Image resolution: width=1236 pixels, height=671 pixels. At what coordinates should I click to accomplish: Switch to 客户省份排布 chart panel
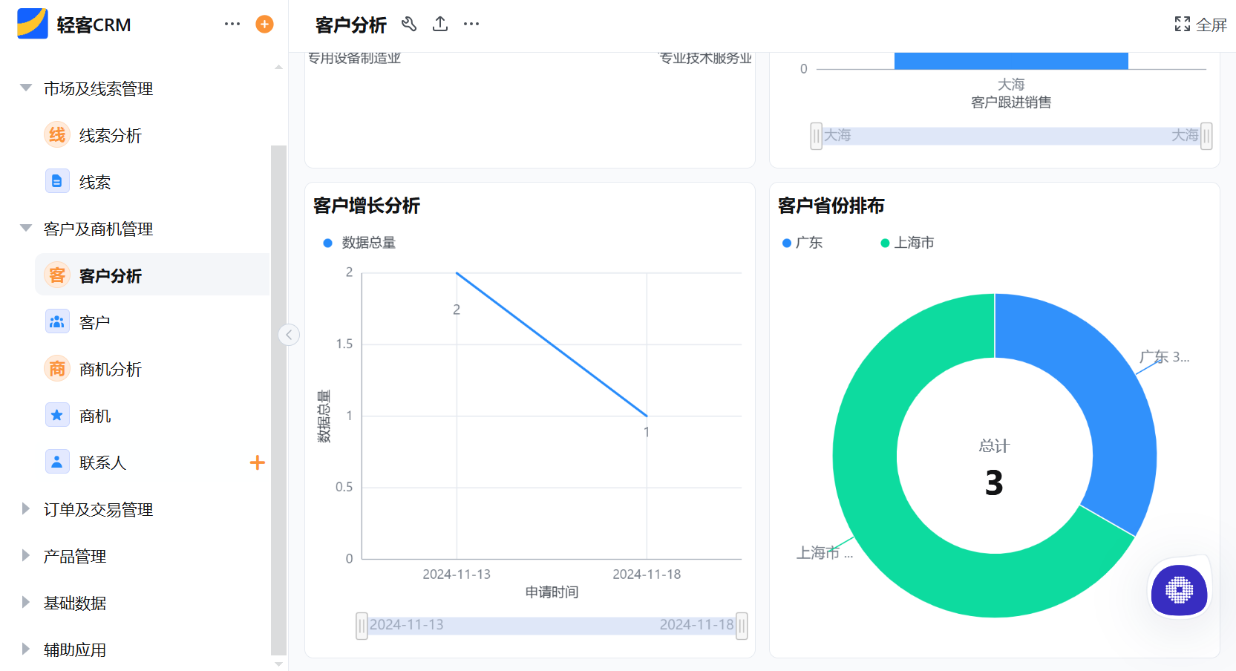(x=830, y=206)
